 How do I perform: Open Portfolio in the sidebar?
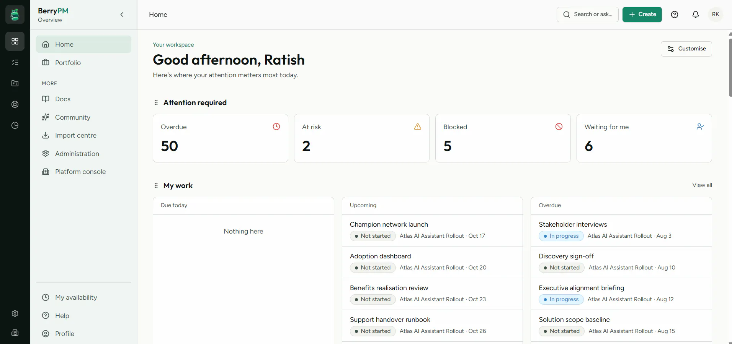[83, 63]
